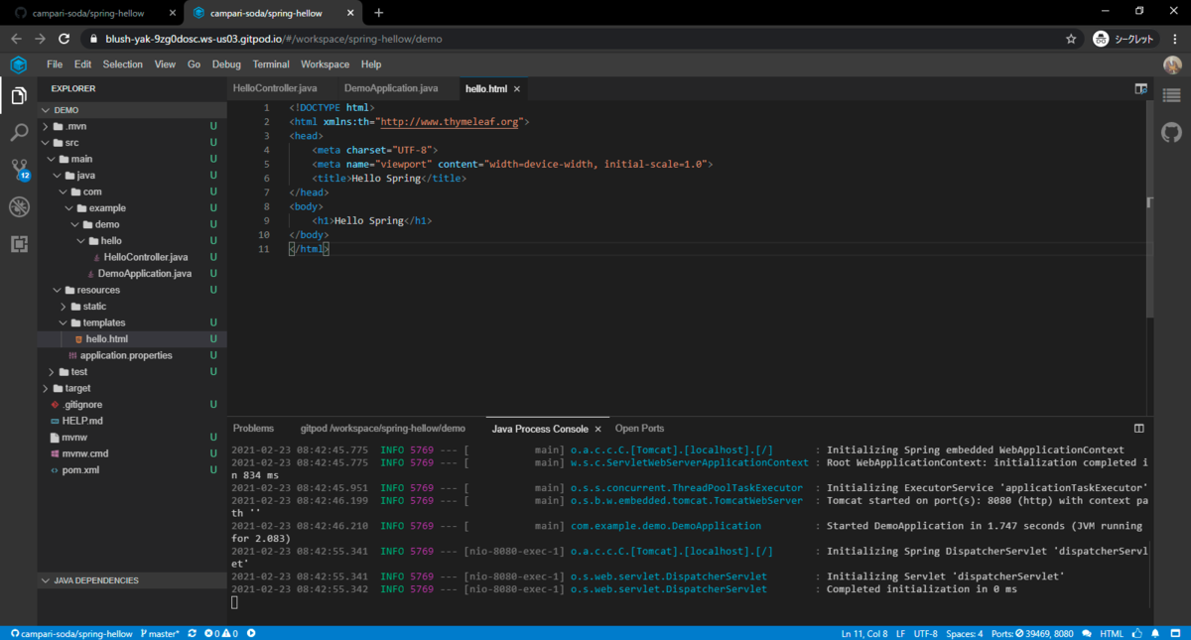1191x640 pixels.
Task: Click the browser address bar URL
Action: tap(274, 39)
